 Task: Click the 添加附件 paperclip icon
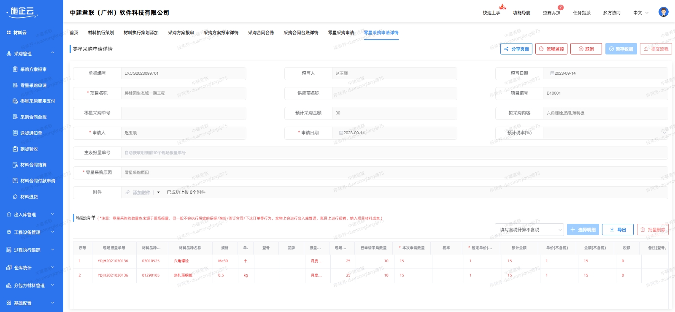(128, 193)
